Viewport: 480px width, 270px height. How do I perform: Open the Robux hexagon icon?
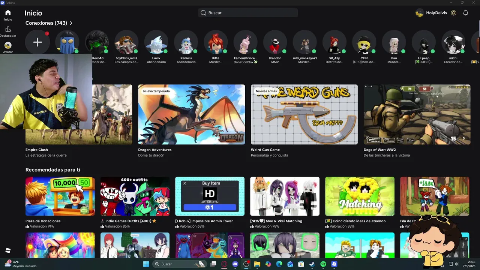pyautogui.click(x=453, y=13)
